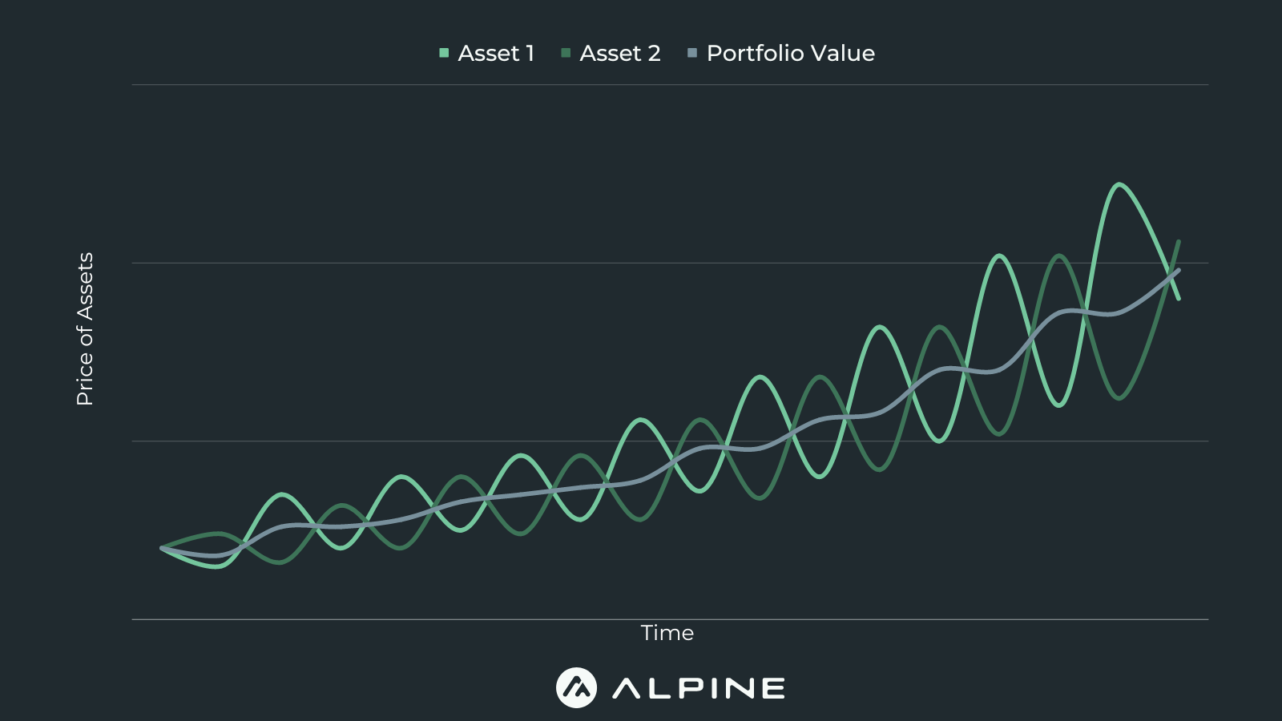Click the last trough of the Asset 1 line
This screenshot has height=721, width=1282.
(1059, 405)
